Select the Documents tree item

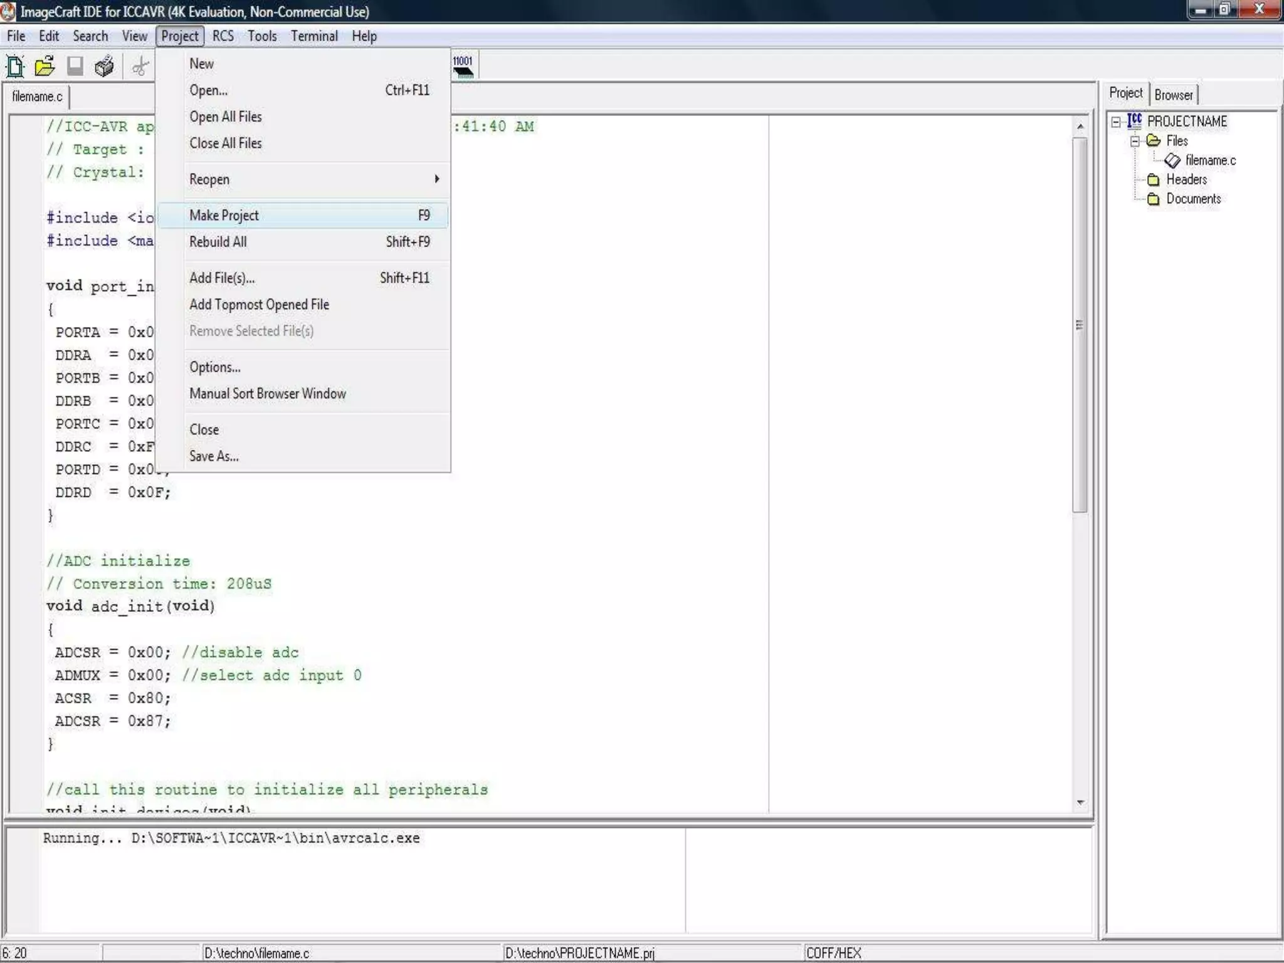coord(1193,199)
